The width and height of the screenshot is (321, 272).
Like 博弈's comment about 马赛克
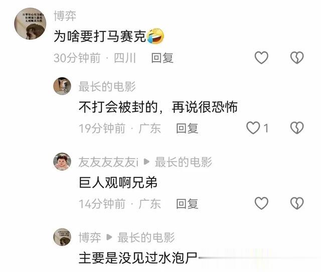pyautogui.click(x=261, y=58)
